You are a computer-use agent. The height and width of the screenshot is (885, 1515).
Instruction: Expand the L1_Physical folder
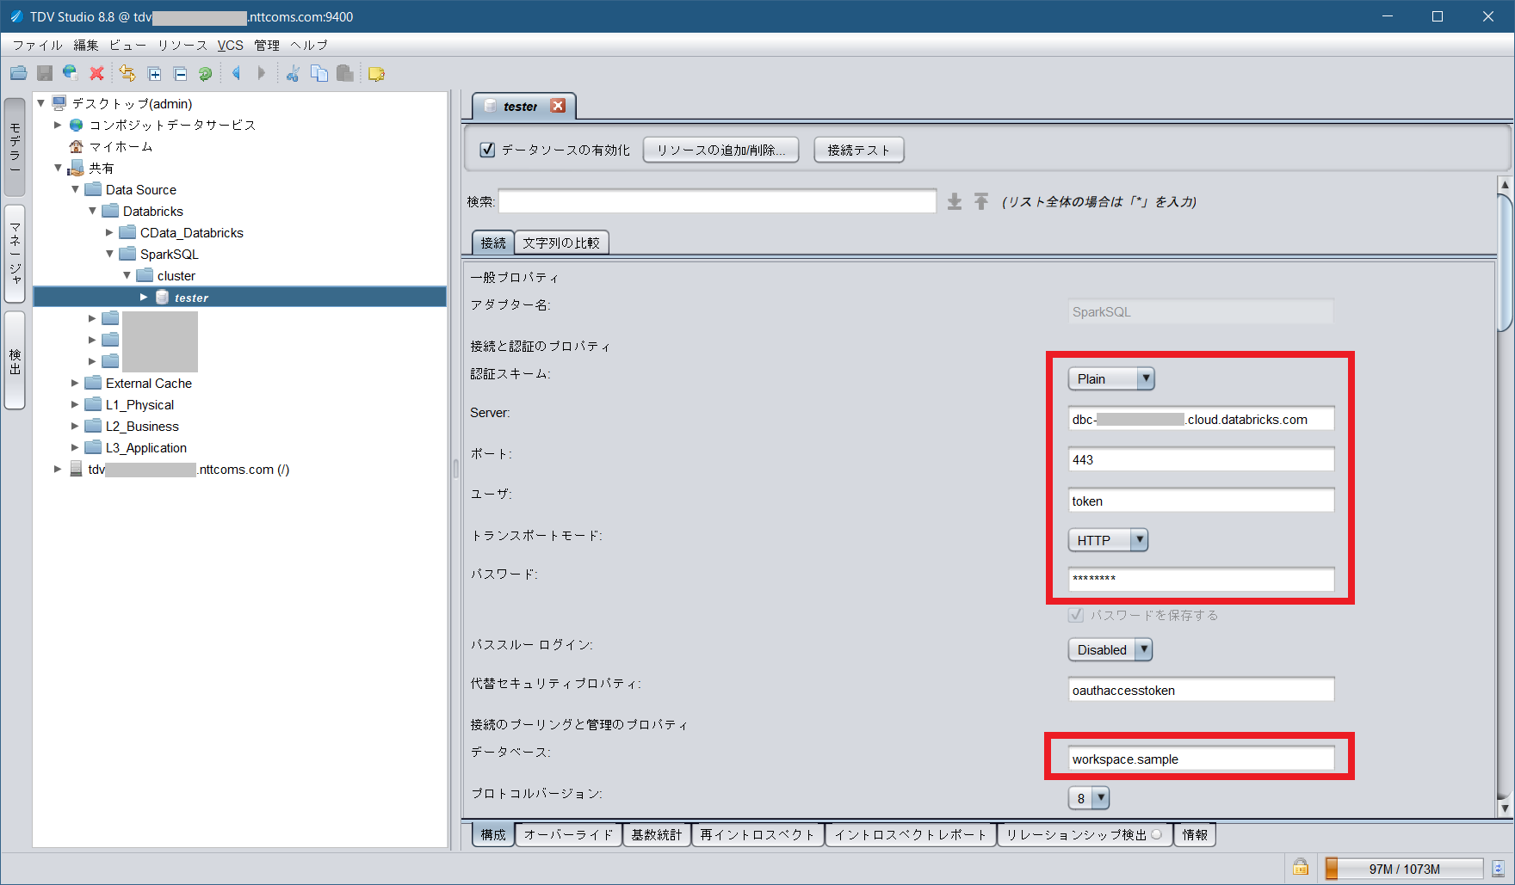pos(75,404)
